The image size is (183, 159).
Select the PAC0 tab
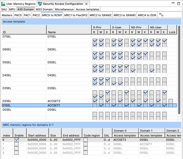[18, 15]
